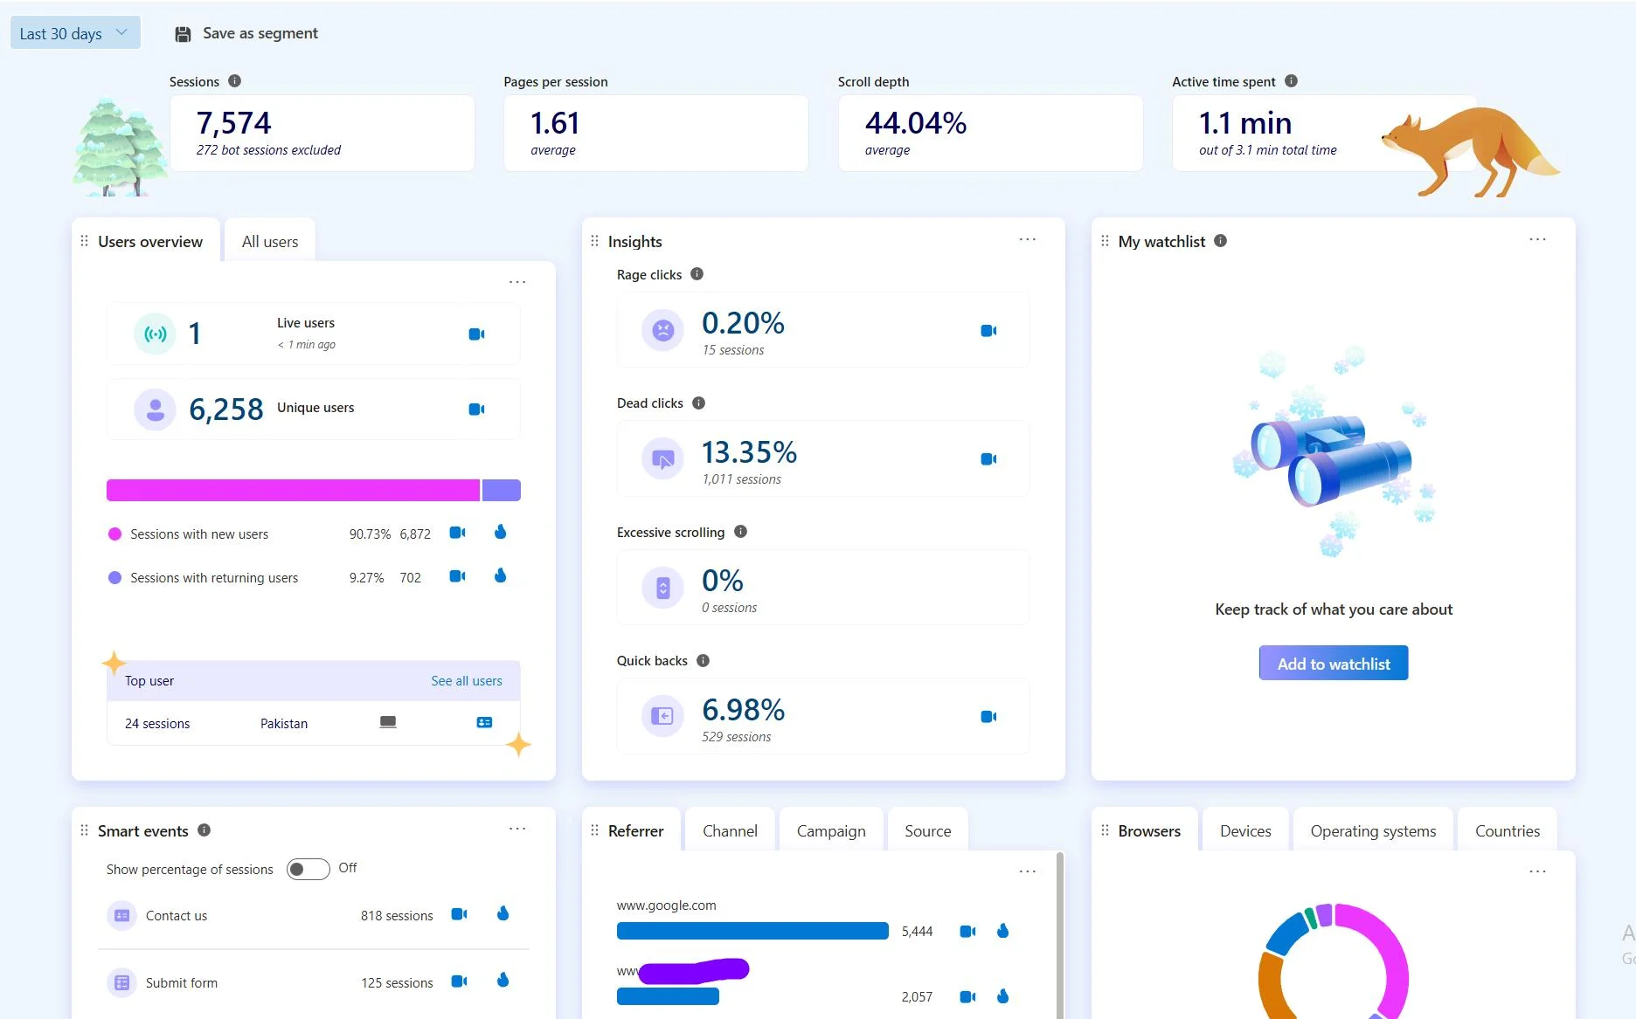
Task: Click Save as segment
Action: coord(246,33)
